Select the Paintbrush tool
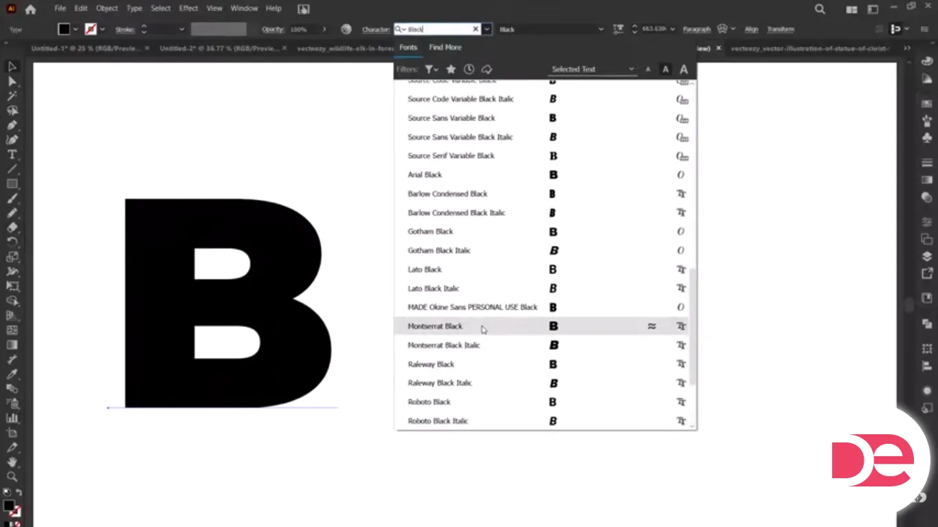This screenshot has width=938, height=527. click(12, 199)
